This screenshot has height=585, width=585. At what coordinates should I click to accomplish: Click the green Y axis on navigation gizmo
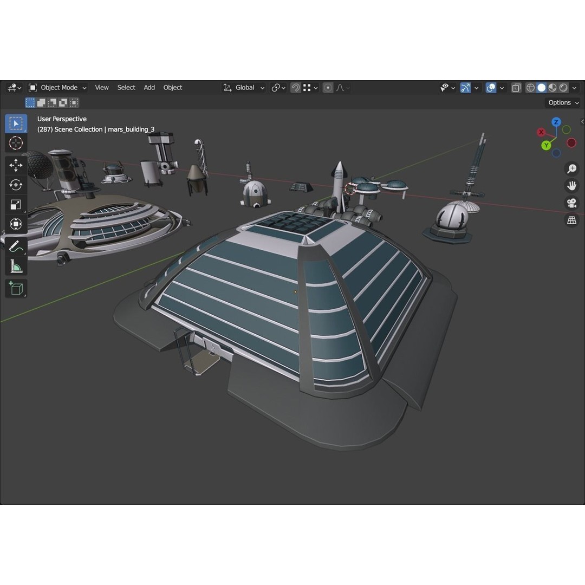546,145
